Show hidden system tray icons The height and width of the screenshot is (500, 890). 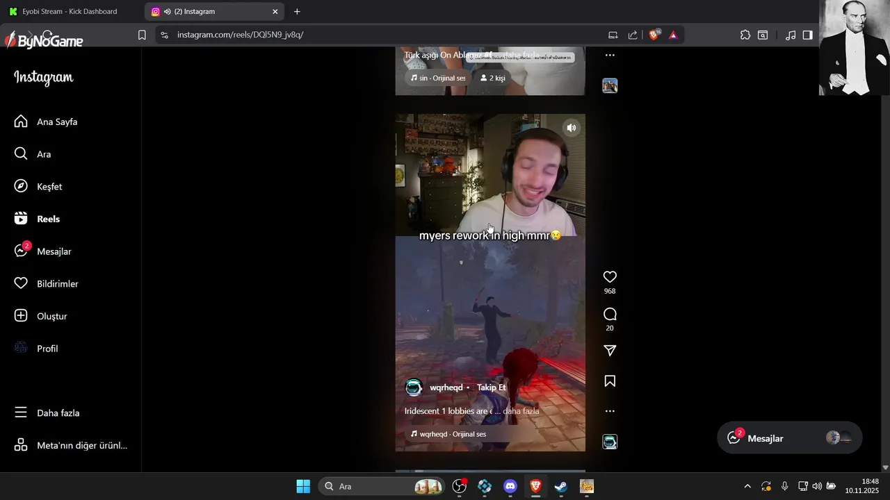coord(747,486)
